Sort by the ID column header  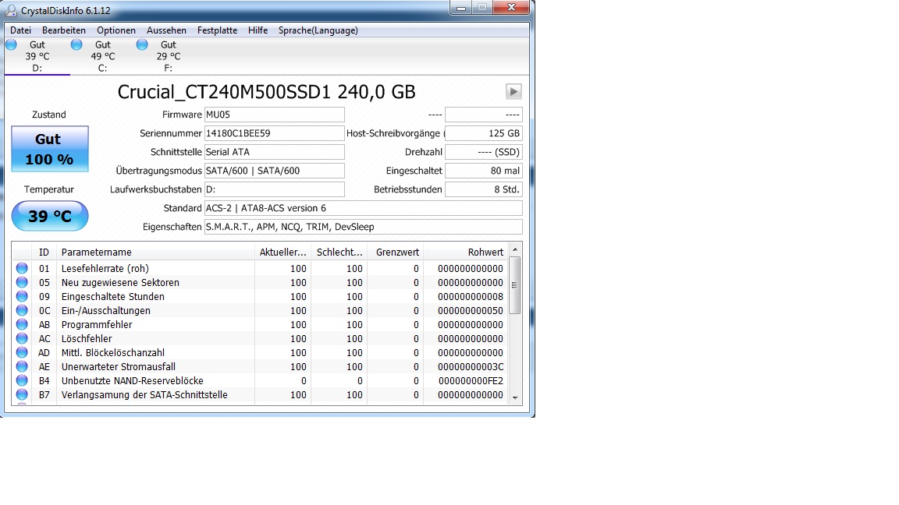click(x=44, y=252)
